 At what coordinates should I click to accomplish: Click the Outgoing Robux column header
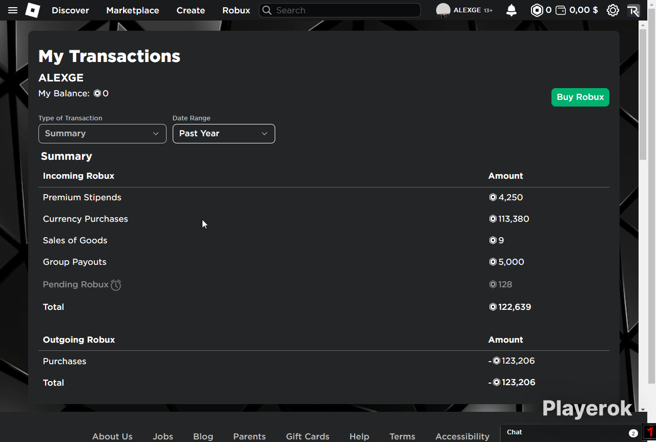pyautogui.click(x=79, y=340)
